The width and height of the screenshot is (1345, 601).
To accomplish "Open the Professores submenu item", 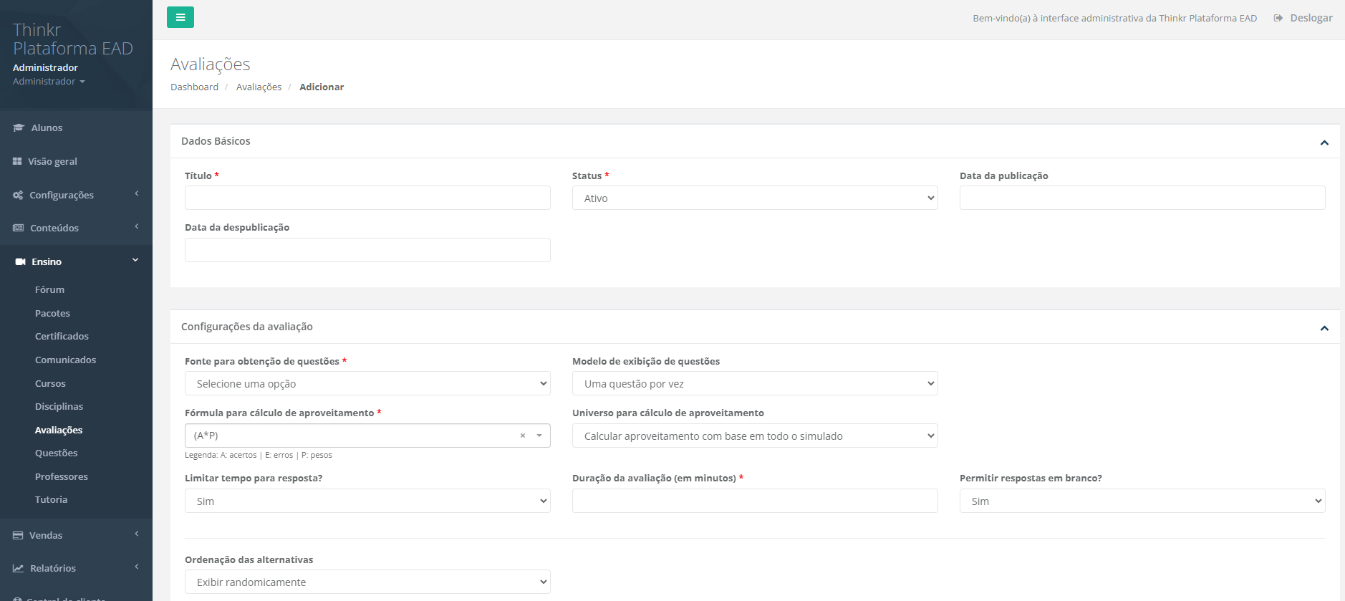I will pyautogui.click(x=62, y=476).
